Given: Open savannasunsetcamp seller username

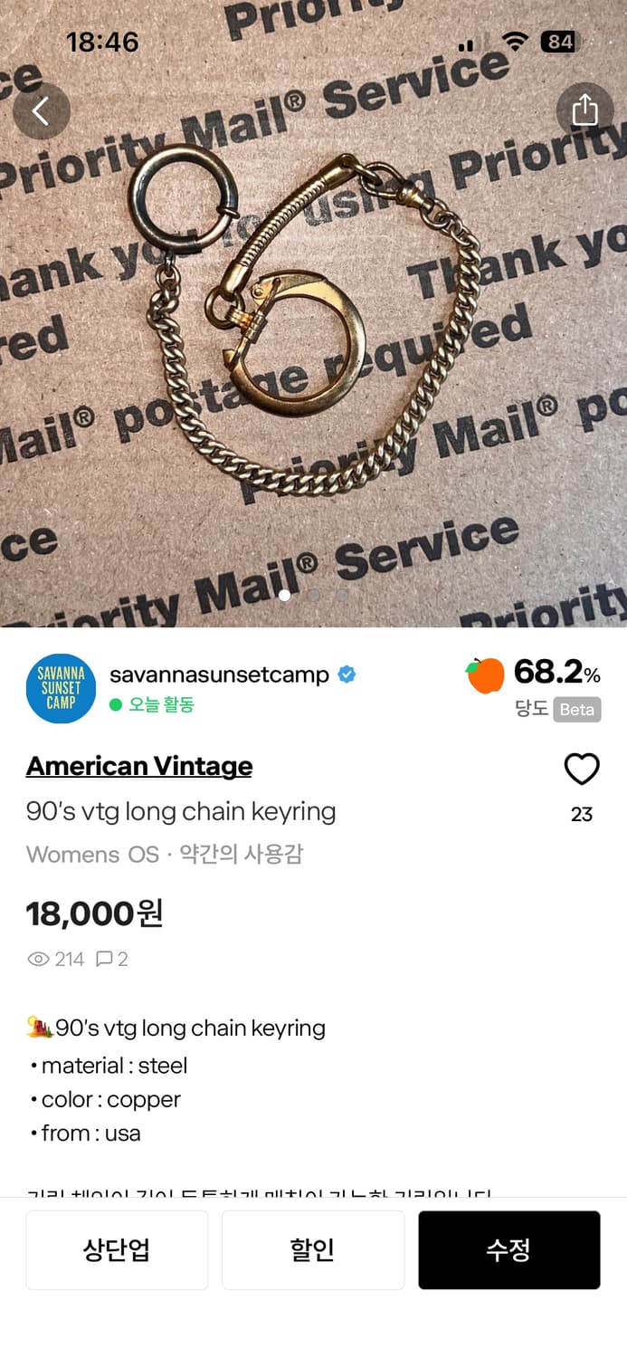Looking at the screenshot, I should coord(219,674).
